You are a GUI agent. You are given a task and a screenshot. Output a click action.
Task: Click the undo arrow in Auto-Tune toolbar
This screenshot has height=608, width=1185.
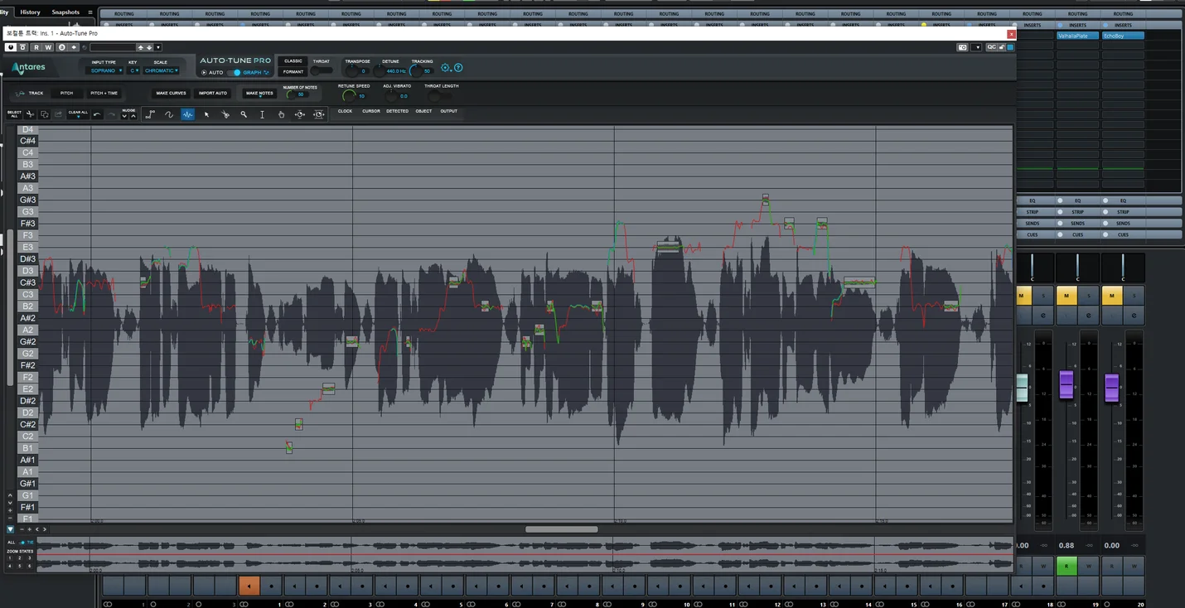coord(97,114)
